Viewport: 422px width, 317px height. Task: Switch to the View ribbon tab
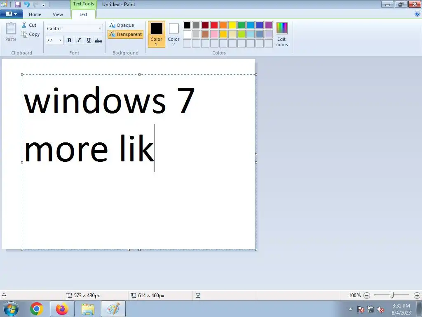58,14
